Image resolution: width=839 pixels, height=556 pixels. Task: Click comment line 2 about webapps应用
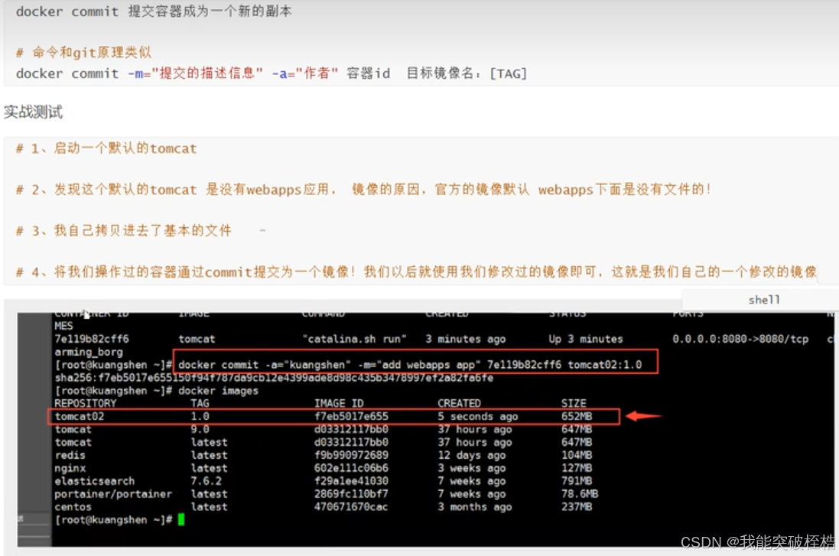tap(364, 190)
